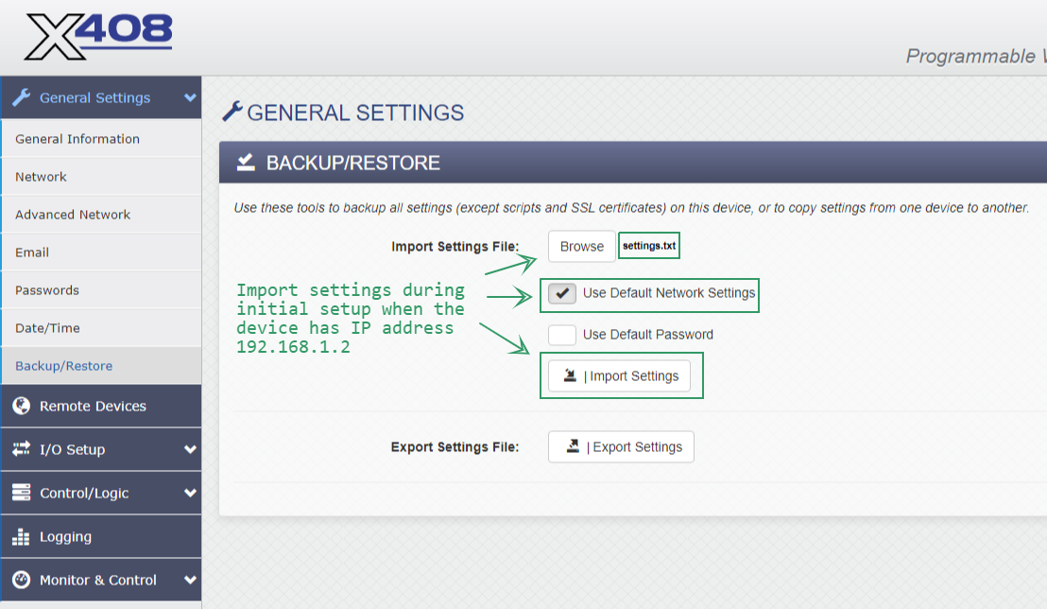Go to the Email settings page
Image resolution: width=1047 pixels, height=609 pixels.
32,252
